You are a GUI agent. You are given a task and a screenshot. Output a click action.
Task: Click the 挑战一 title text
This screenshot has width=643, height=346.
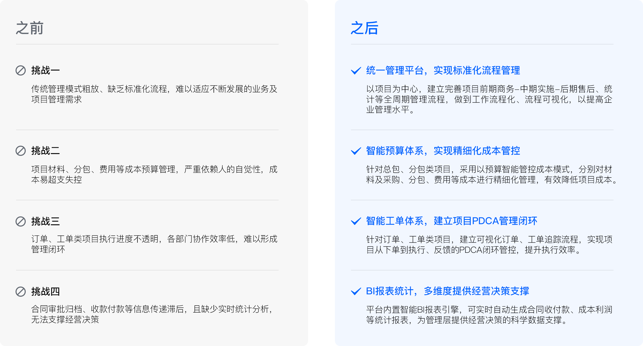(46, 70)
